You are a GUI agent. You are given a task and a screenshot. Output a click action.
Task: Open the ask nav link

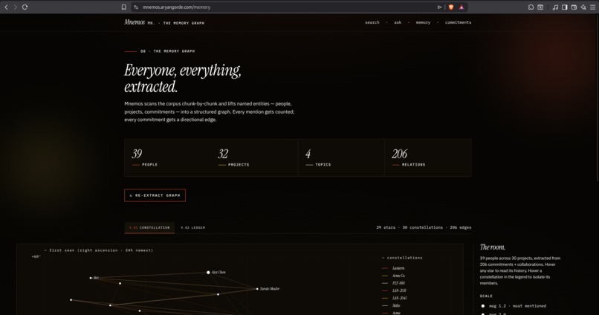pos(398,22)
